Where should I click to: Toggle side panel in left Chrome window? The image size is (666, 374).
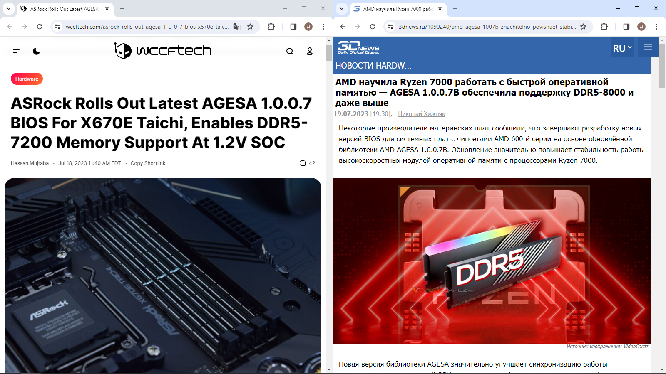pyautogui.click(x=293, y=27)
